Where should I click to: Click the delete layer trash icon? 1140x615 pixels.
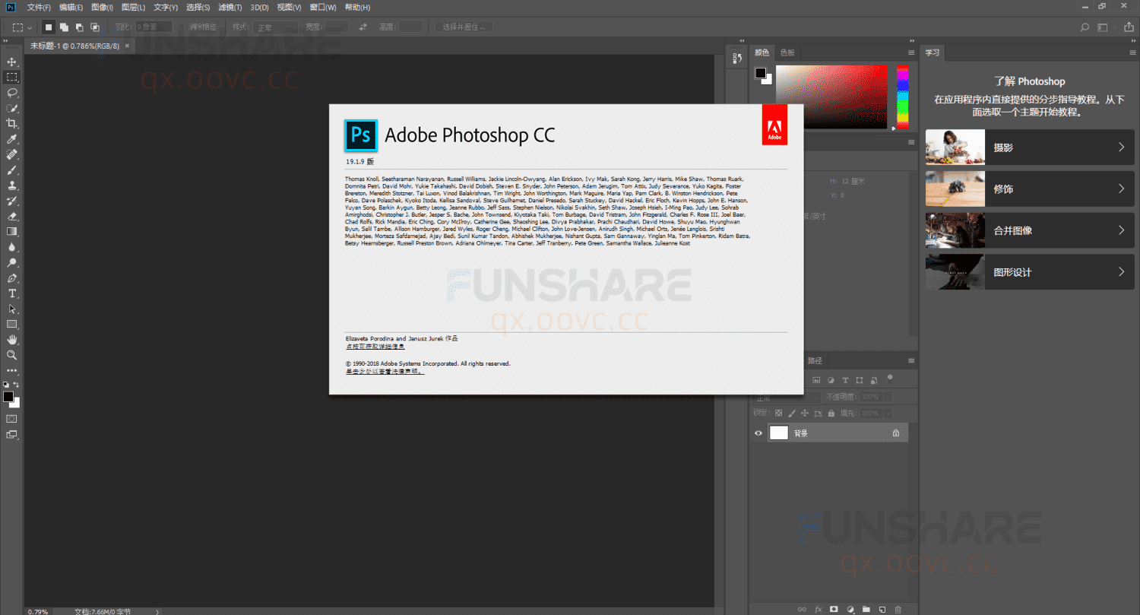tap(898, 609)
